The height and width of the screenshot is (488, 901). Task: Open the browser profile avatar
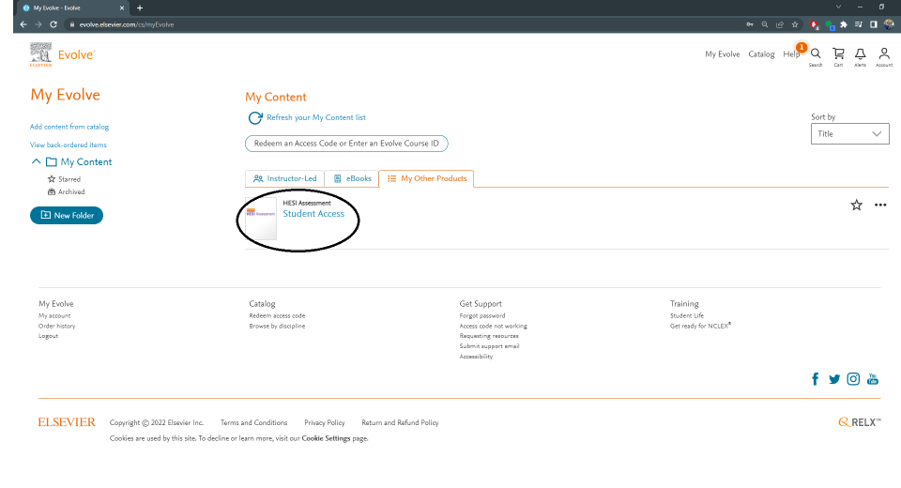pos(889,24)
